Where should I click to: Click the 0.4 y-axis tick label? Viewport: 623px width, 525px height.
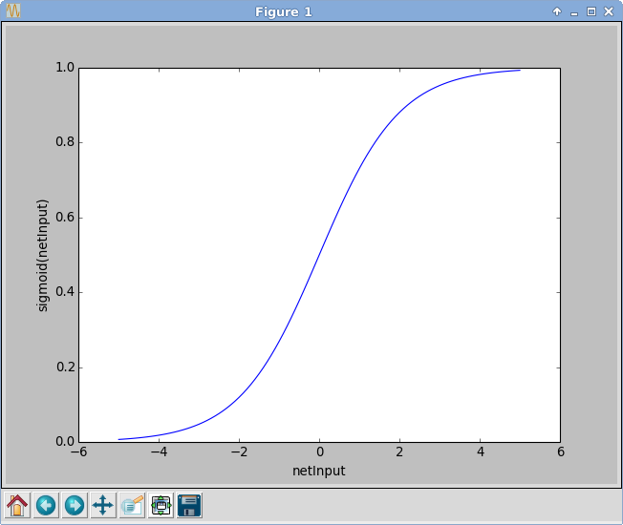coord(65,292)
